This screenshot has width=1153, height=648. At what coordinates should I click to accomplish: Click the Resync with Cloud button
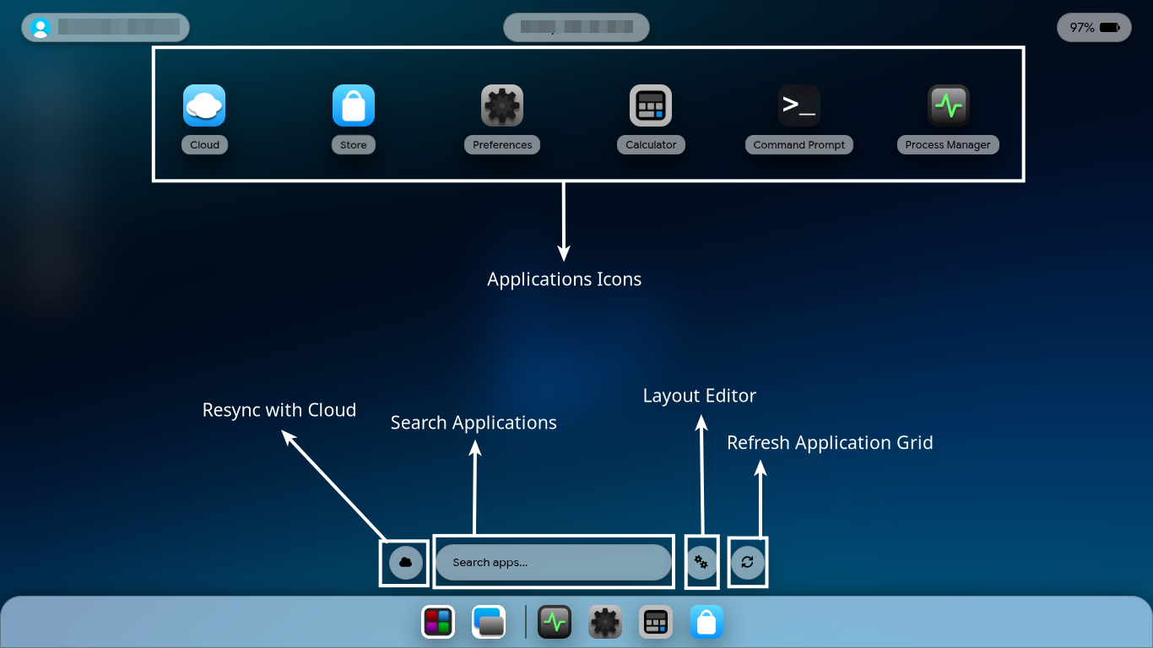tap(405, 562)
